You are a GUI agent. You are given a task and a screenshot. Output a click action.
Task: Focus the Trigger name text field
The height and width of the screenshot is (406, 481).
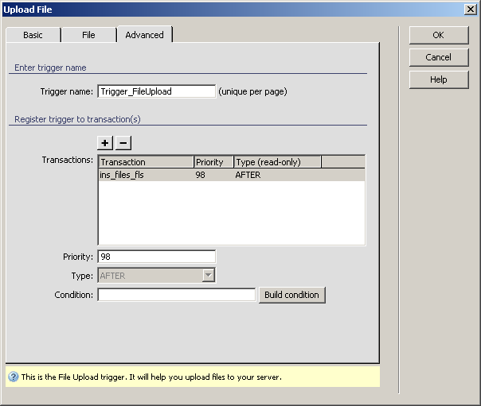156,91
